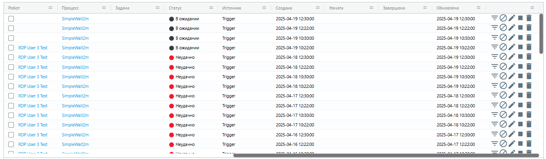Click filter icon in 12:30 April 19 row
The image size is (546, 159).
494,18
